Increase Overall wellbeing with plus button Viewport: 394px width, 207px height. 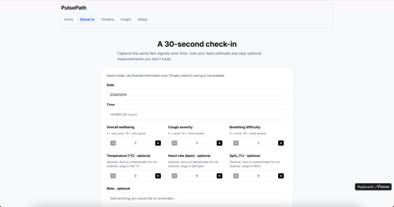158,143
